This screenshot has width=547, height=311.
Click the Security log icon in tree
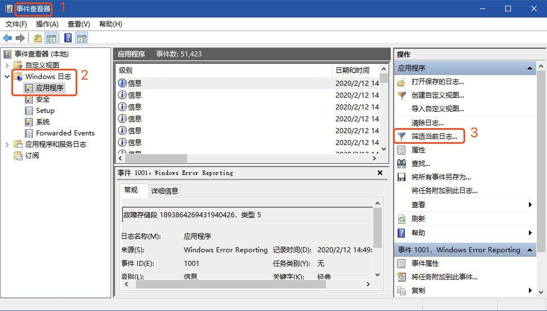[29, 99]
